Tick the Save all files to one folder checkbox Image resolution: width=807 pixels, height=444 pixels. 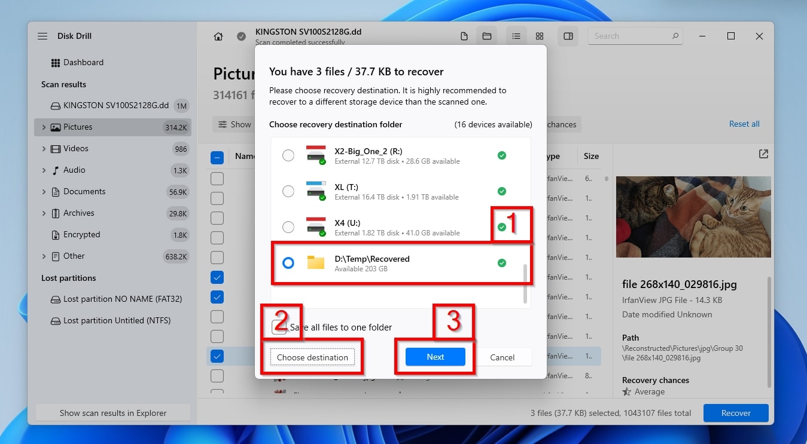pos(278,327)
